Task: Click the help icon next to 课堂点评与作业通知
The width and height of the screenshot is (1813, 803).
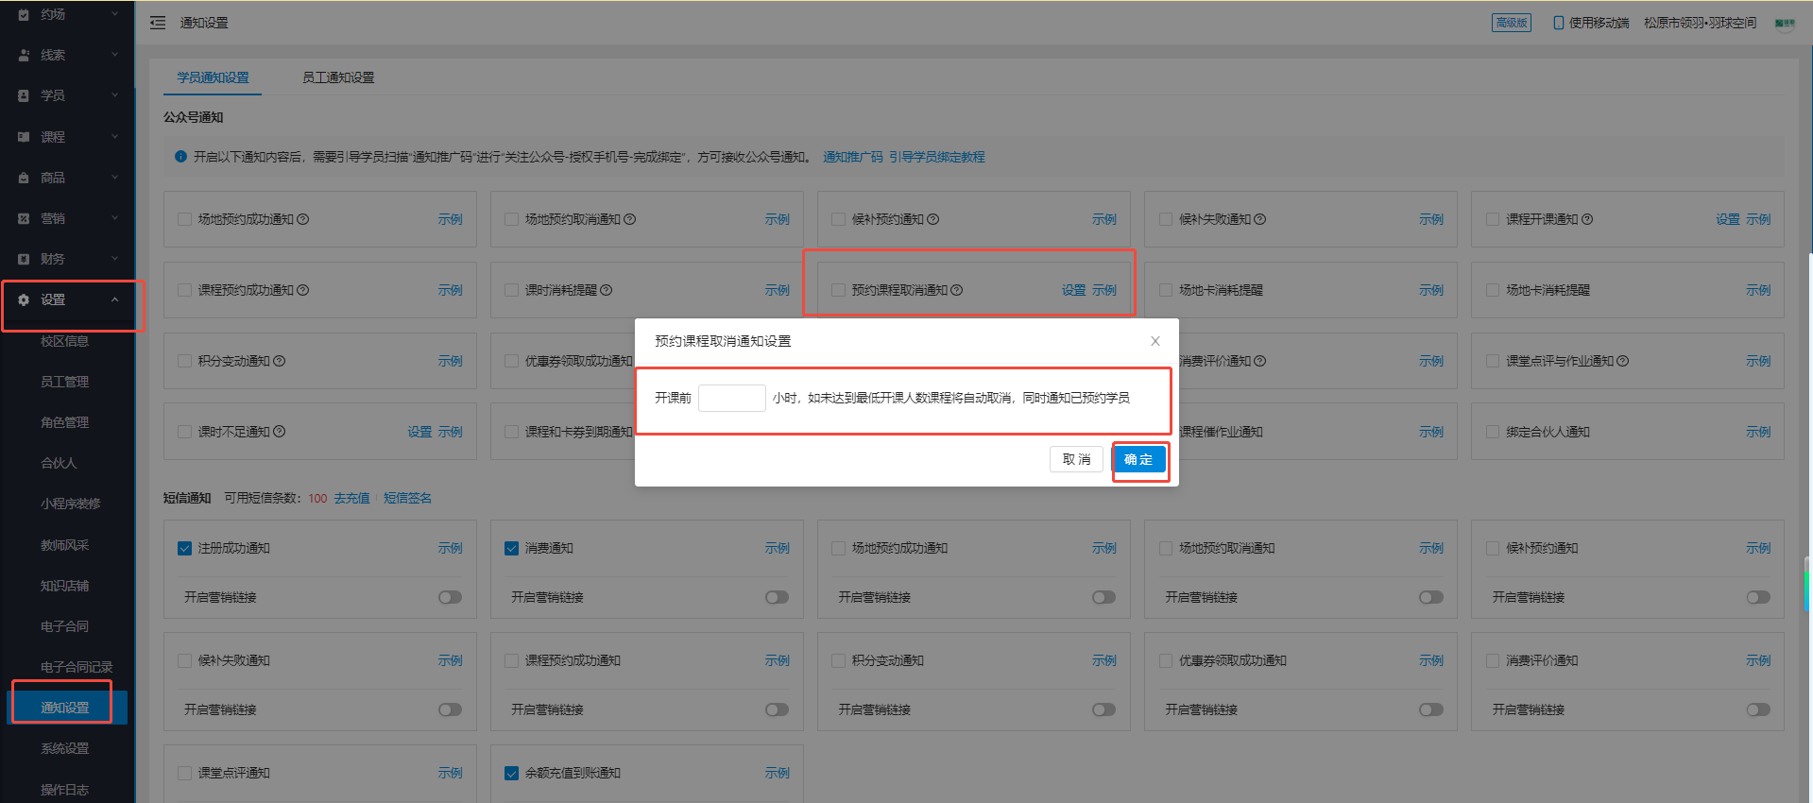Action: (1623, 361)
